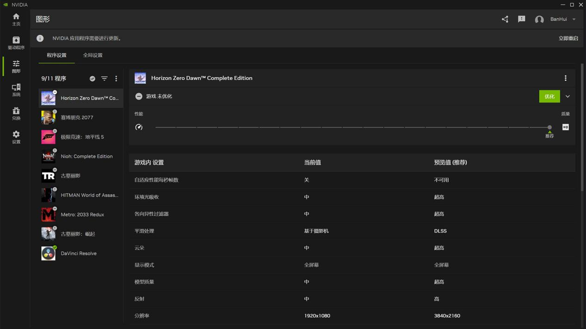Click the info icon in update banner
The height and width of the screenshot is (329, 586).
[40, 38]
